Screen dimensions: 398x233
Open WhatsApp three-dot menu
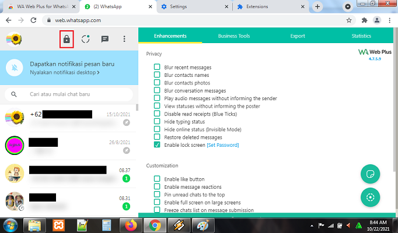click(124, 39)
